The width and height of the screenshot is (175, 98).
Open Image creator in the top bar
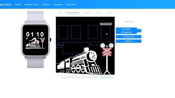[x=71, y=5]
